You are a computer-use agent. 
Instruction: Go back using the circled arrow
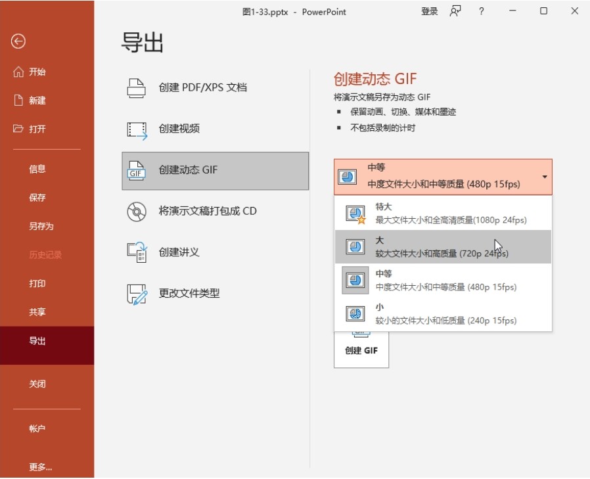click(x=18, y=41)
